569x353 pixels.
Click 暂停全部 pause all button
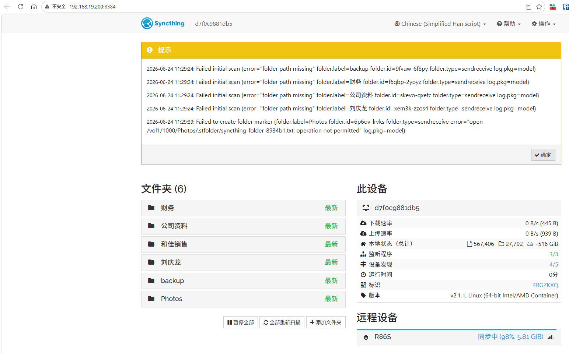241,322
